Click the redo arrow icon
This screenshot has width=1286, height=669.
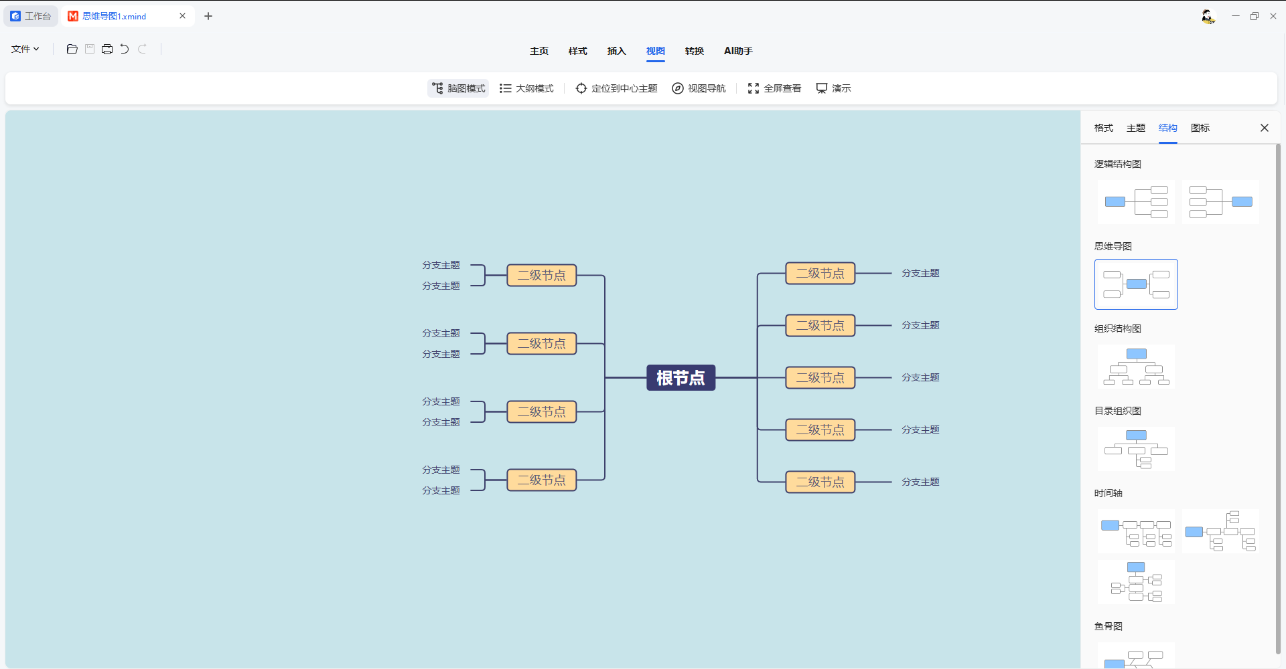click(x=142, y=49)
